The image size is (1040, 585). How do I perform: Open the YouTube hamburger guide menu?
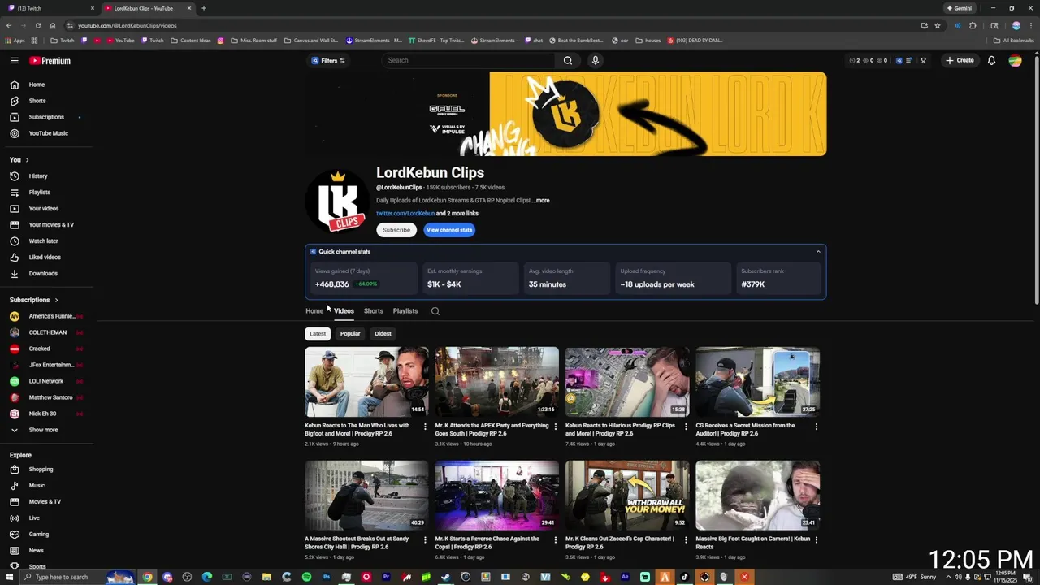(15, 60)
